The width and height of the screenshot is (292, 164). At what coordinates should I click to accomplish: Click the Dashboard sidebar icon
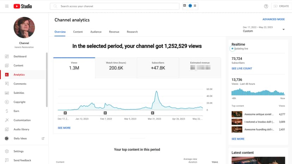(x=7, y=56)
